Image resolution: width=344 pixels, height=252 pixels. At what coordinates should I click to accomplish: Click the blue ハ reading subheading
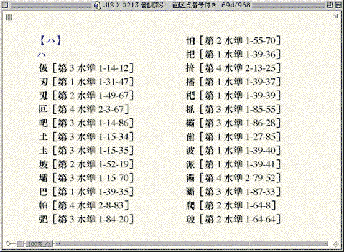[42, 54]
